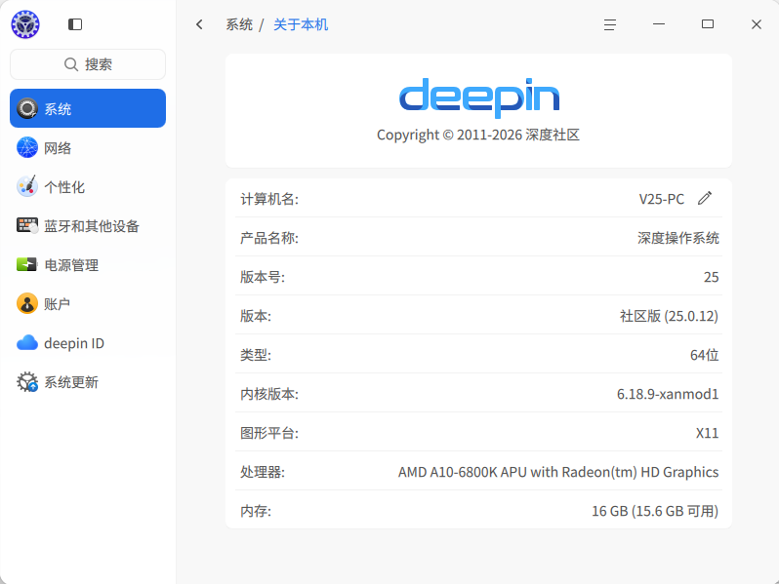Click the type value 64位
Viewport: 779px width, 584px height.
pyautogui.click(x=705, y=355)
